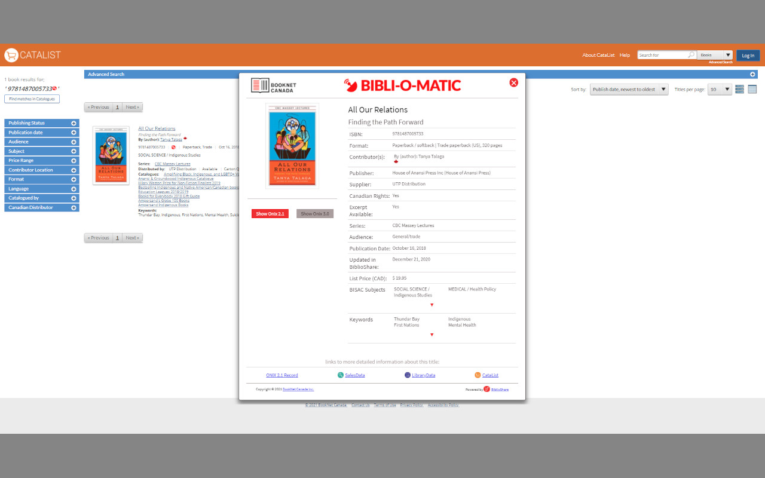Open the Help menu item

point(625,54)
